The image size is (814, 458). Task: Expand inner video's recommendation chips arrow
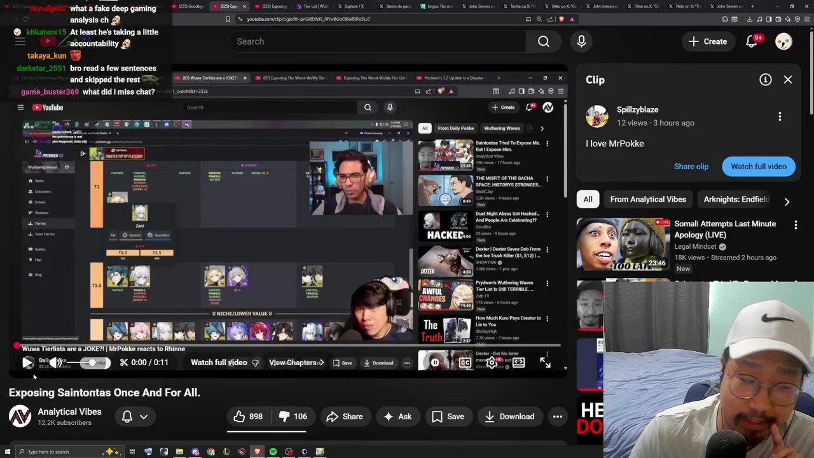click(x=542, y=128)
